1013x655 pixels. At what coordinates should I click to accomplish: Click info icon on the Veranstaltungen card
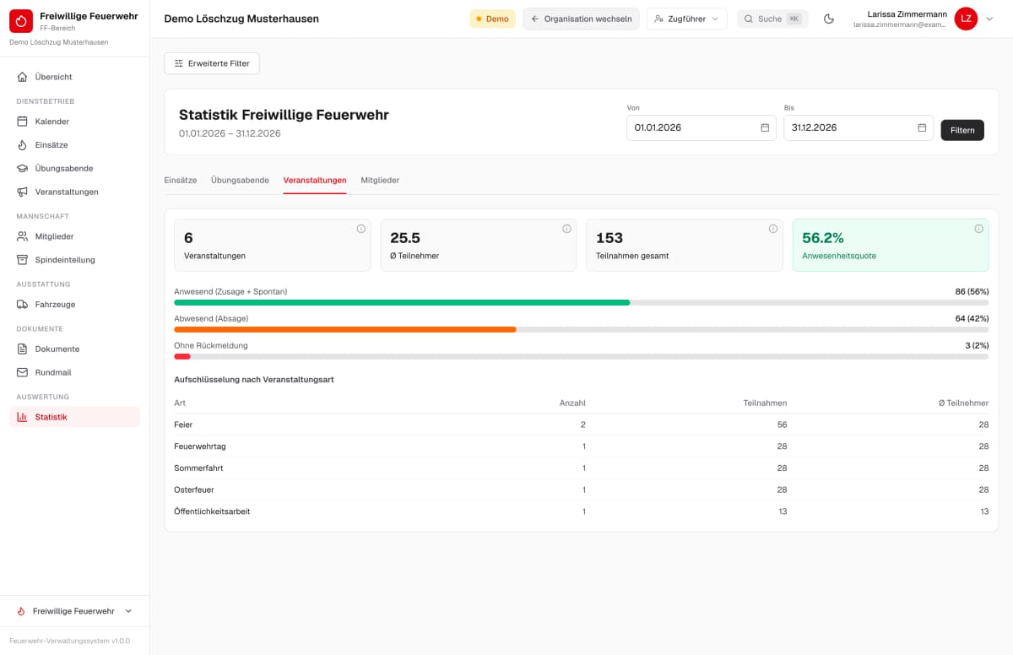[360, 229]
